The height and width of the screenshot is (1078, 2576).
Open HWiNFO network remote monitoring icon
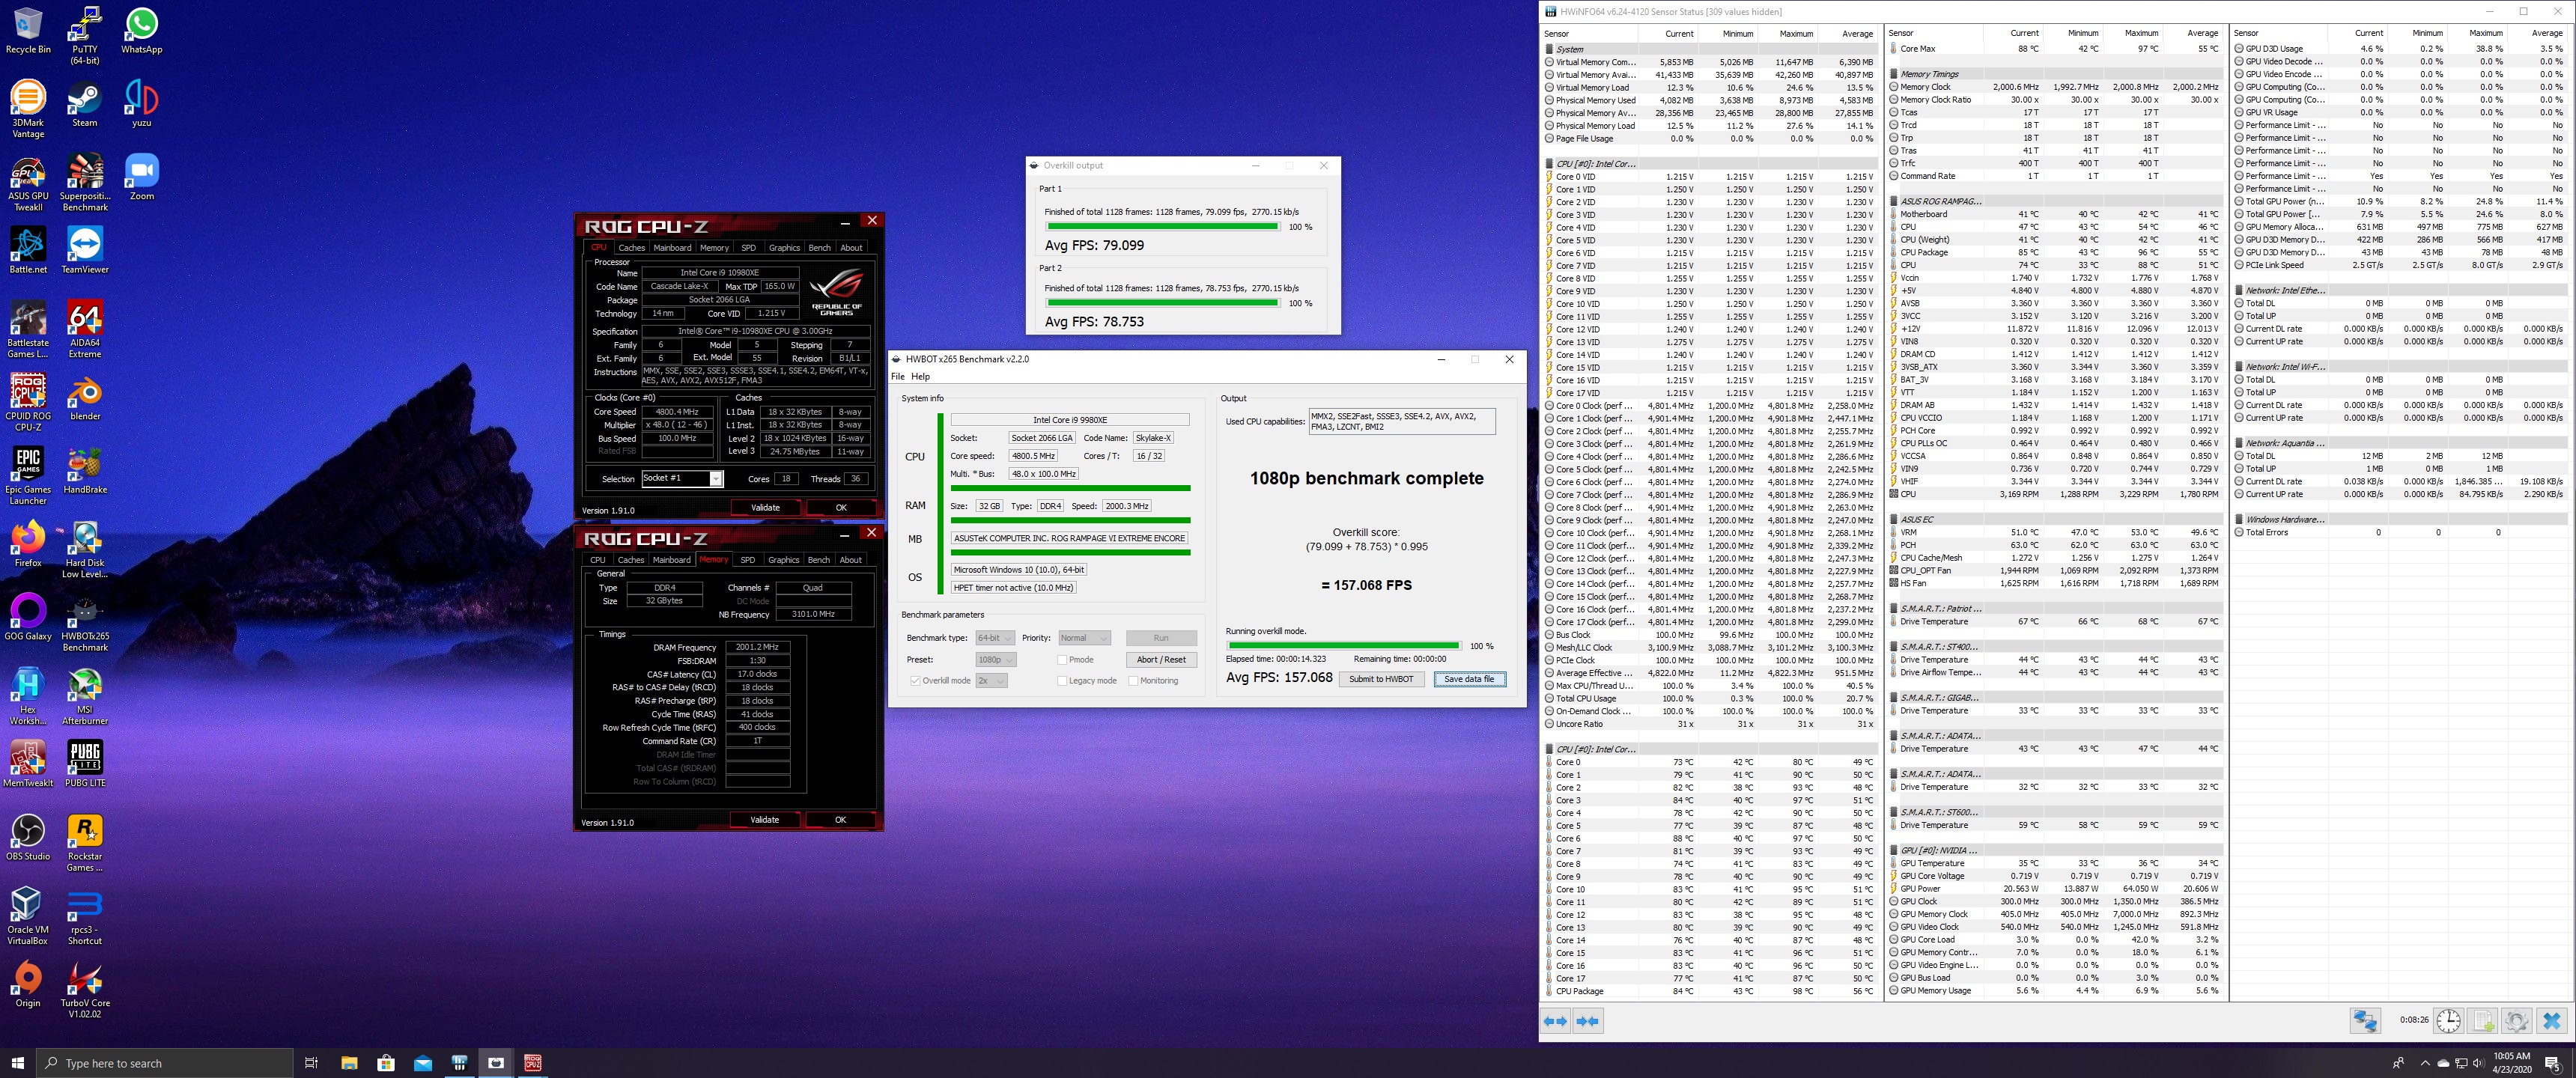click(2365, 1020)
